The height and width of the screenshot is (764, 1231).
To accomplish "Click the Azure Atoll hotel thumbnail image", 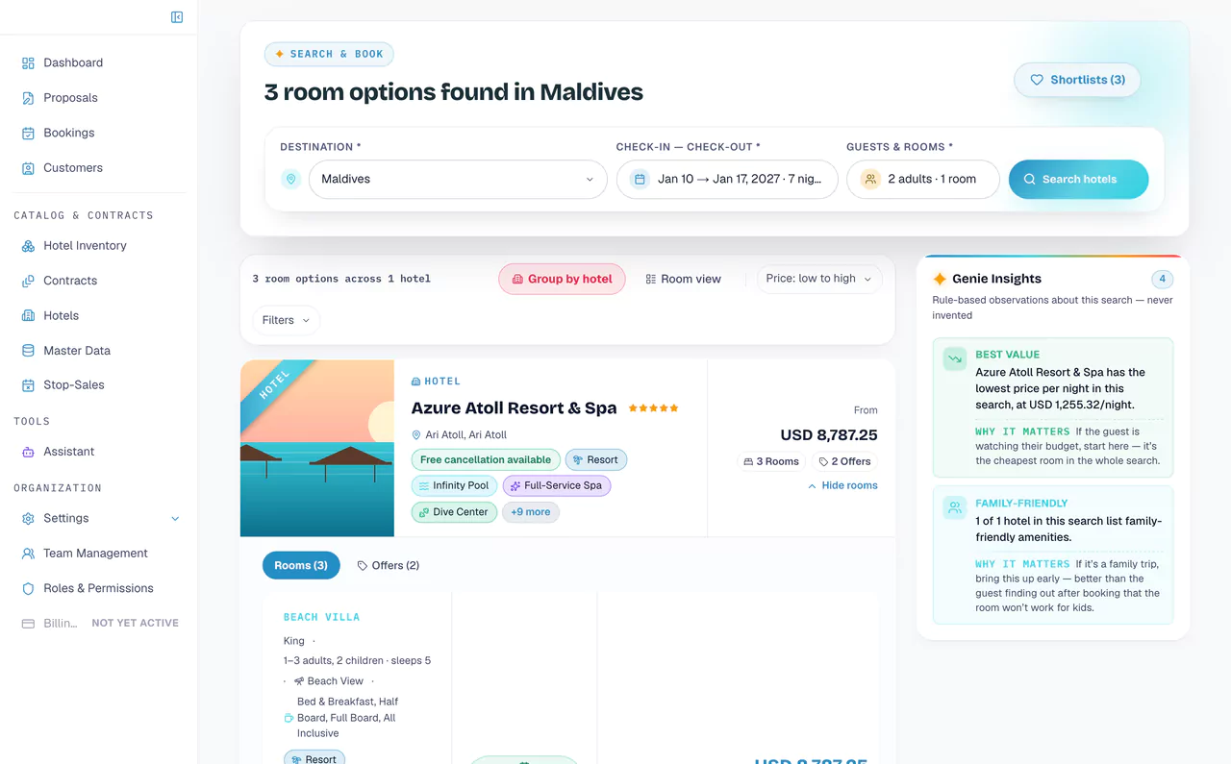I will pyautogui.click(x=317, y=448).
